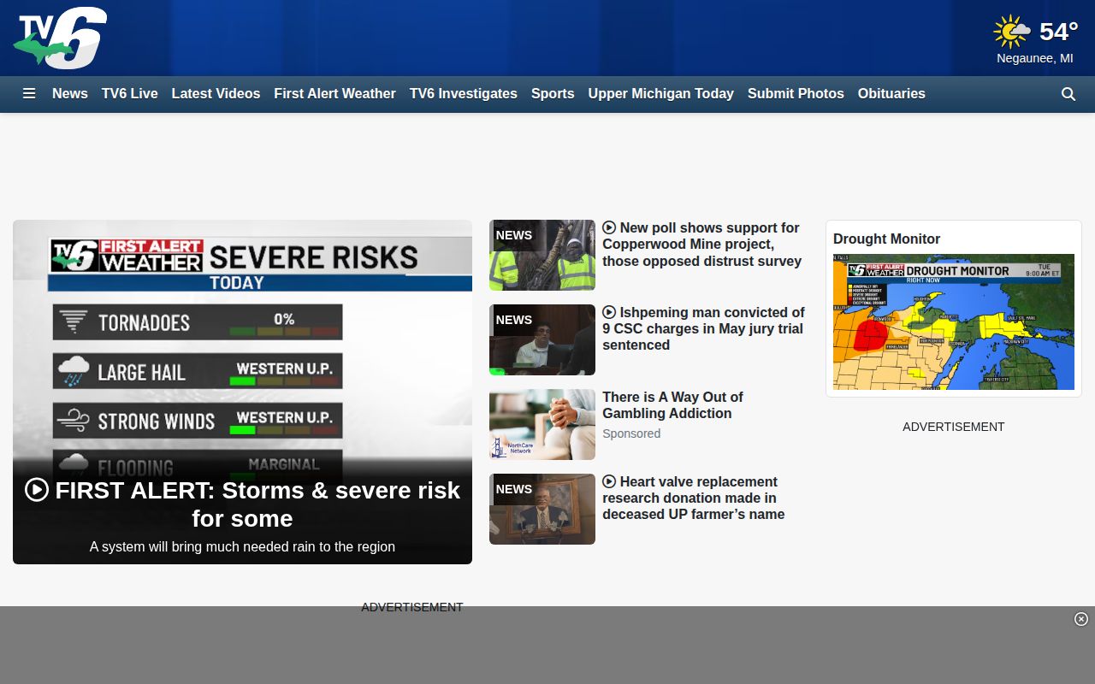
Task: Select Upper Michigan Today in navigation
Action: click(x=660, y=94)
